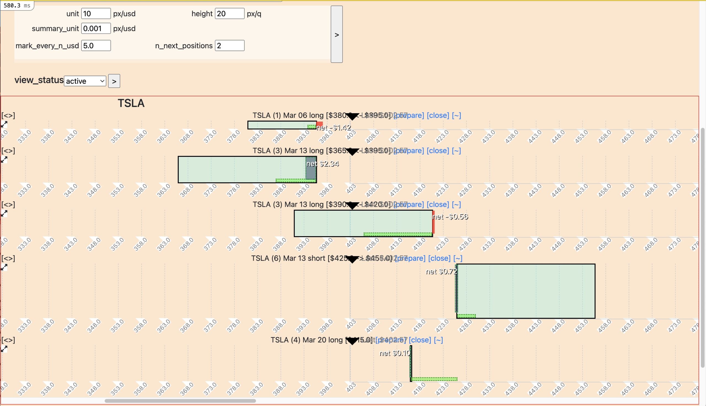The height and width of the screenshot is (406, 706).
Task: Click the mark_every_n_usd input field
Action: pyautogui.click(x=96, y=45)
